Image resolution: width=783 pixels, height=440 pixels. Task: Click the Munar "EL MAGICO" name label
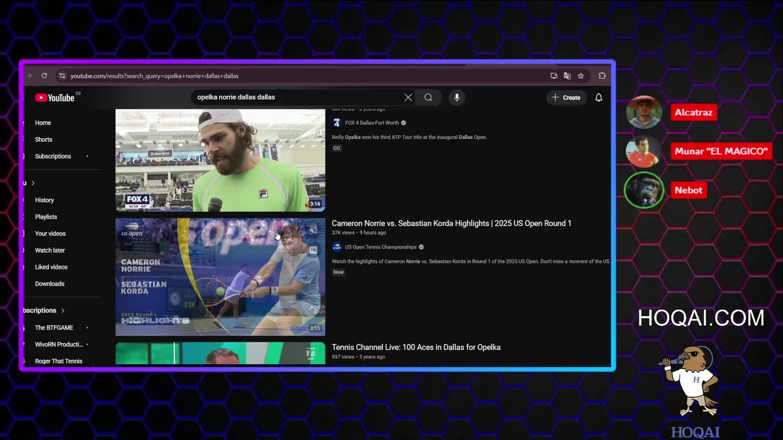pyautogui.click(x=721, y=151)
